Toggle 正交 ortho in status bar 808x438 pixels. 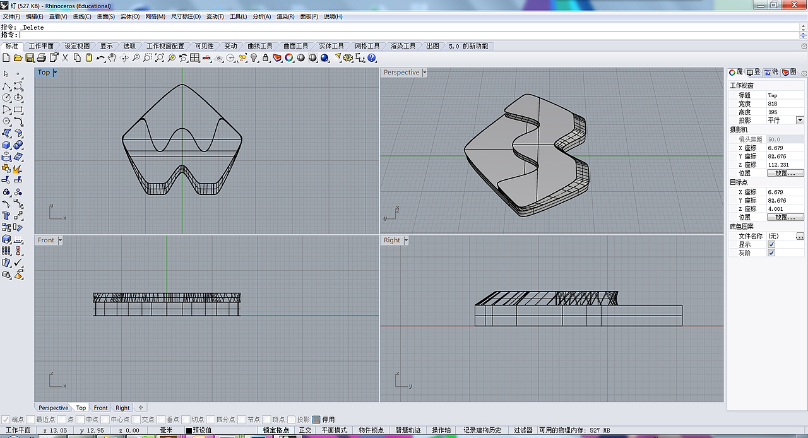tap(306, 430)
